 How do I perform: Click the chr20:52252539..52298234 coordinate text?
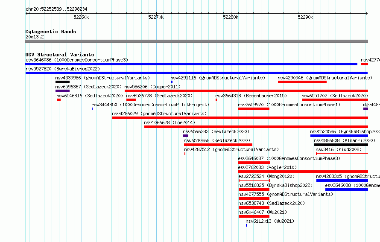point(56,9)
